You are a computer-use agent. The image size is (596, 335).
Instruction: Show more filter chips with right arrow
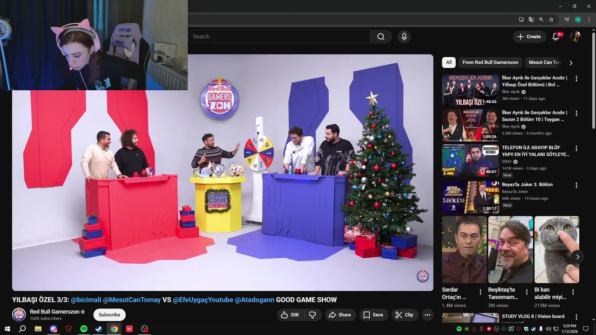pyautogui.click(x=571, y=63)
